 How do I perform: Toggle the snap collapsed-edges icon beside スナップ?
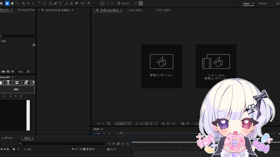point(136,3)
